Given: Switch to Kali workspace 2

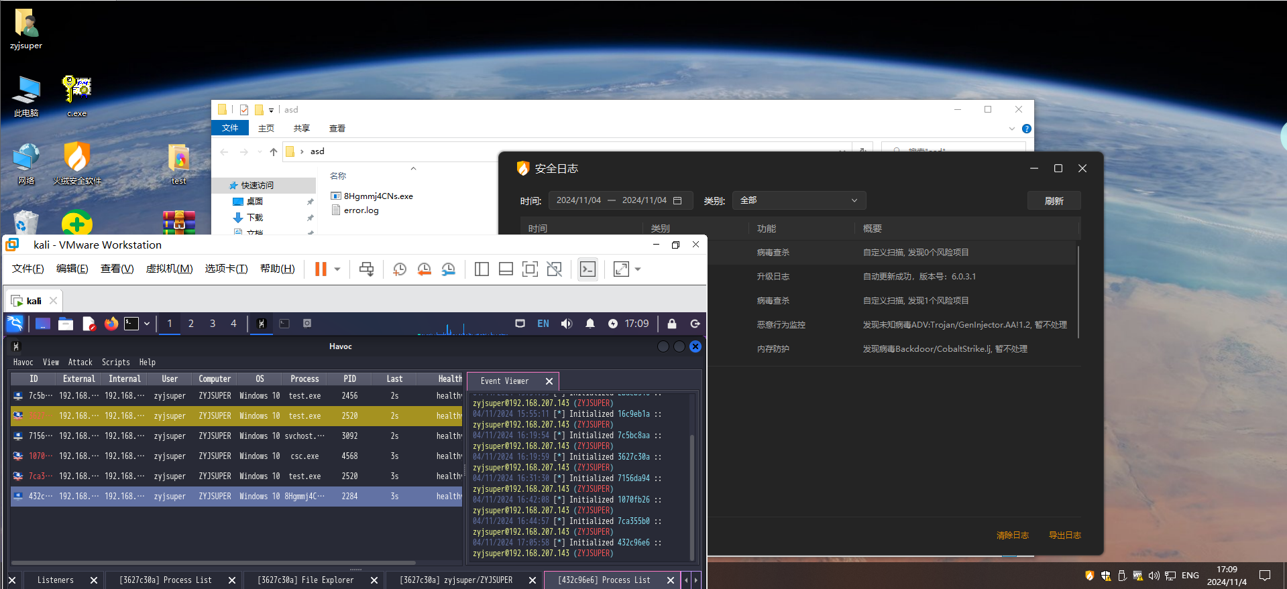Looking at the screenshot, I should click(191, 324).
